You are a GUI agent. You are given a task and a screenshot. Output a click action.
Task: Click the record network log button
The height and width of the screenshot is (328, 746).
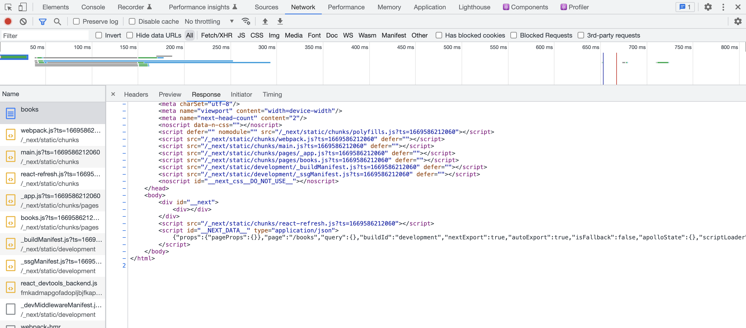click(8, 21)
